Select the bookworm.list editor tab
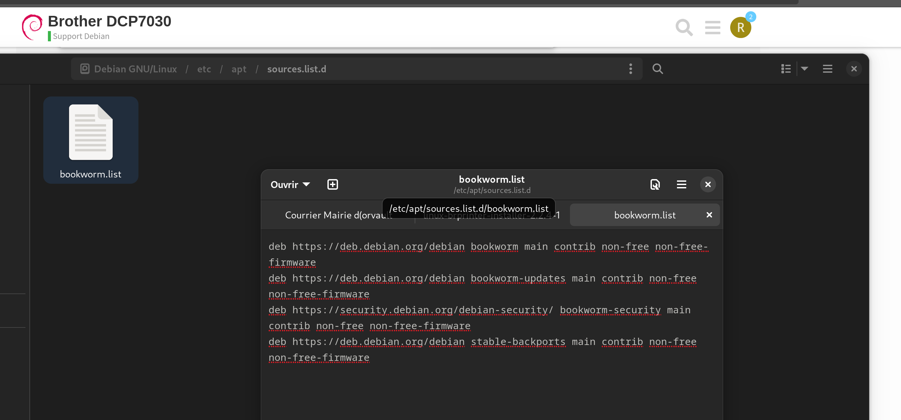 coord(644,215)
